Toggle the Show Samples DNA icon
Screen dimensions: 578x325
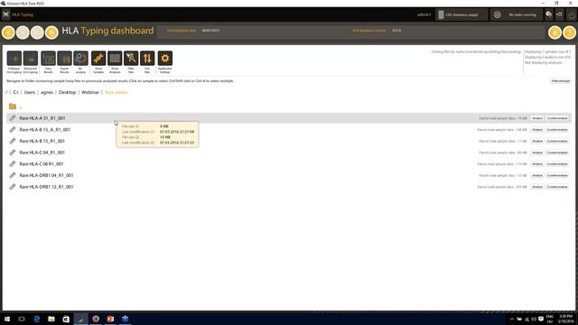pos(98,58)
